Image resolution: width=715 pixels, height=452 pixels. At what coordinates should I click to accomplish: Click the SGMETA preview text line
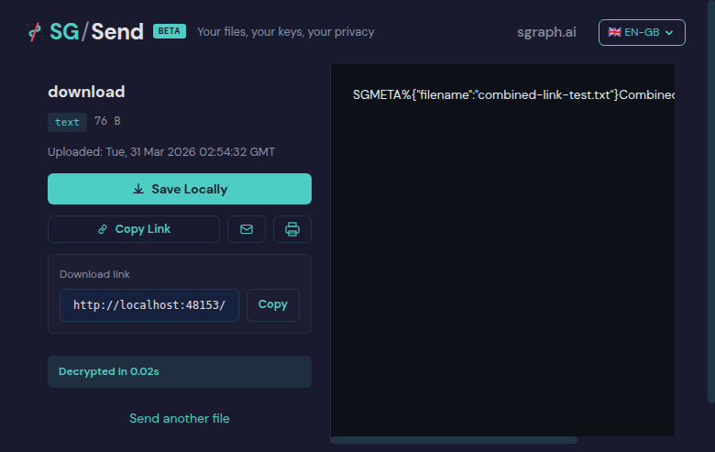513,94
